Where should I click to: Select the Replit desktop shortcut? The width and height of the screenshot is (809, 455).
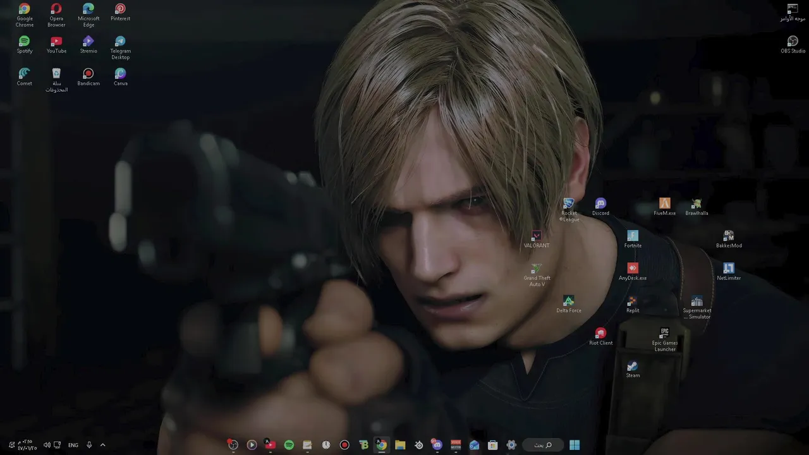(633, 304)
